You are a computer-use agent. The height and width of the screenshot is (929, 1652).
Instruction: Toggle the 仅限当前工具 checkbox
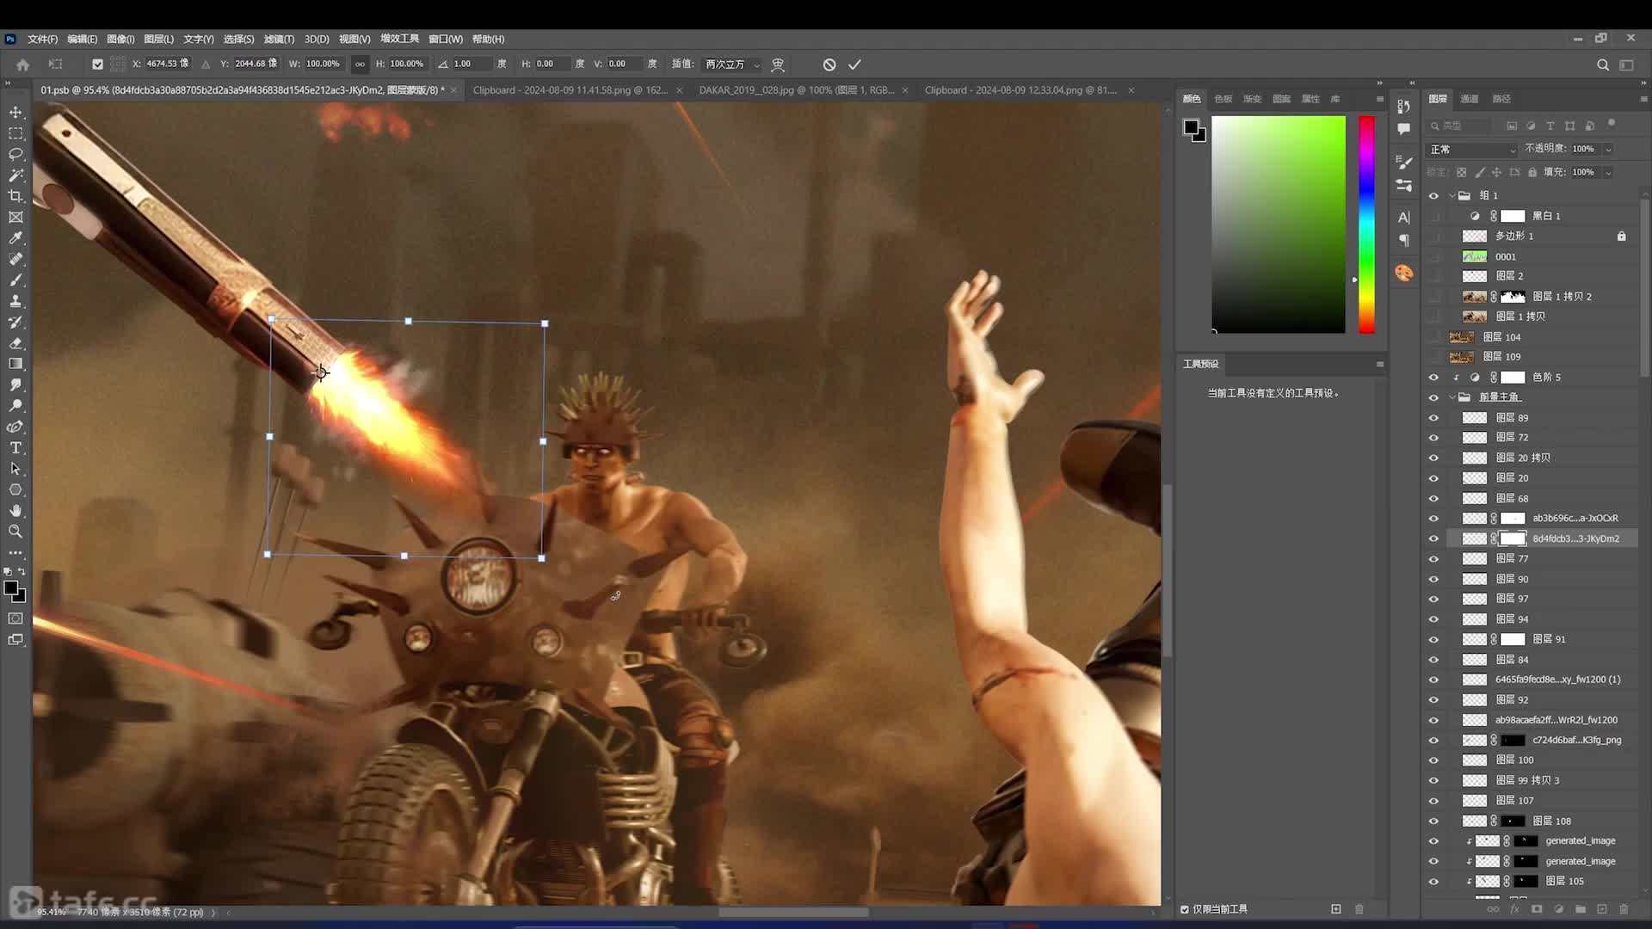(1185, 909)
